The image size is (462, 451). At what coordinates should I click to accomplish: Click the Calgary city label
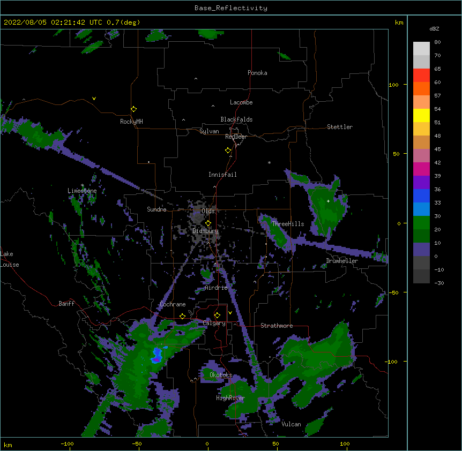click(214, 323)
